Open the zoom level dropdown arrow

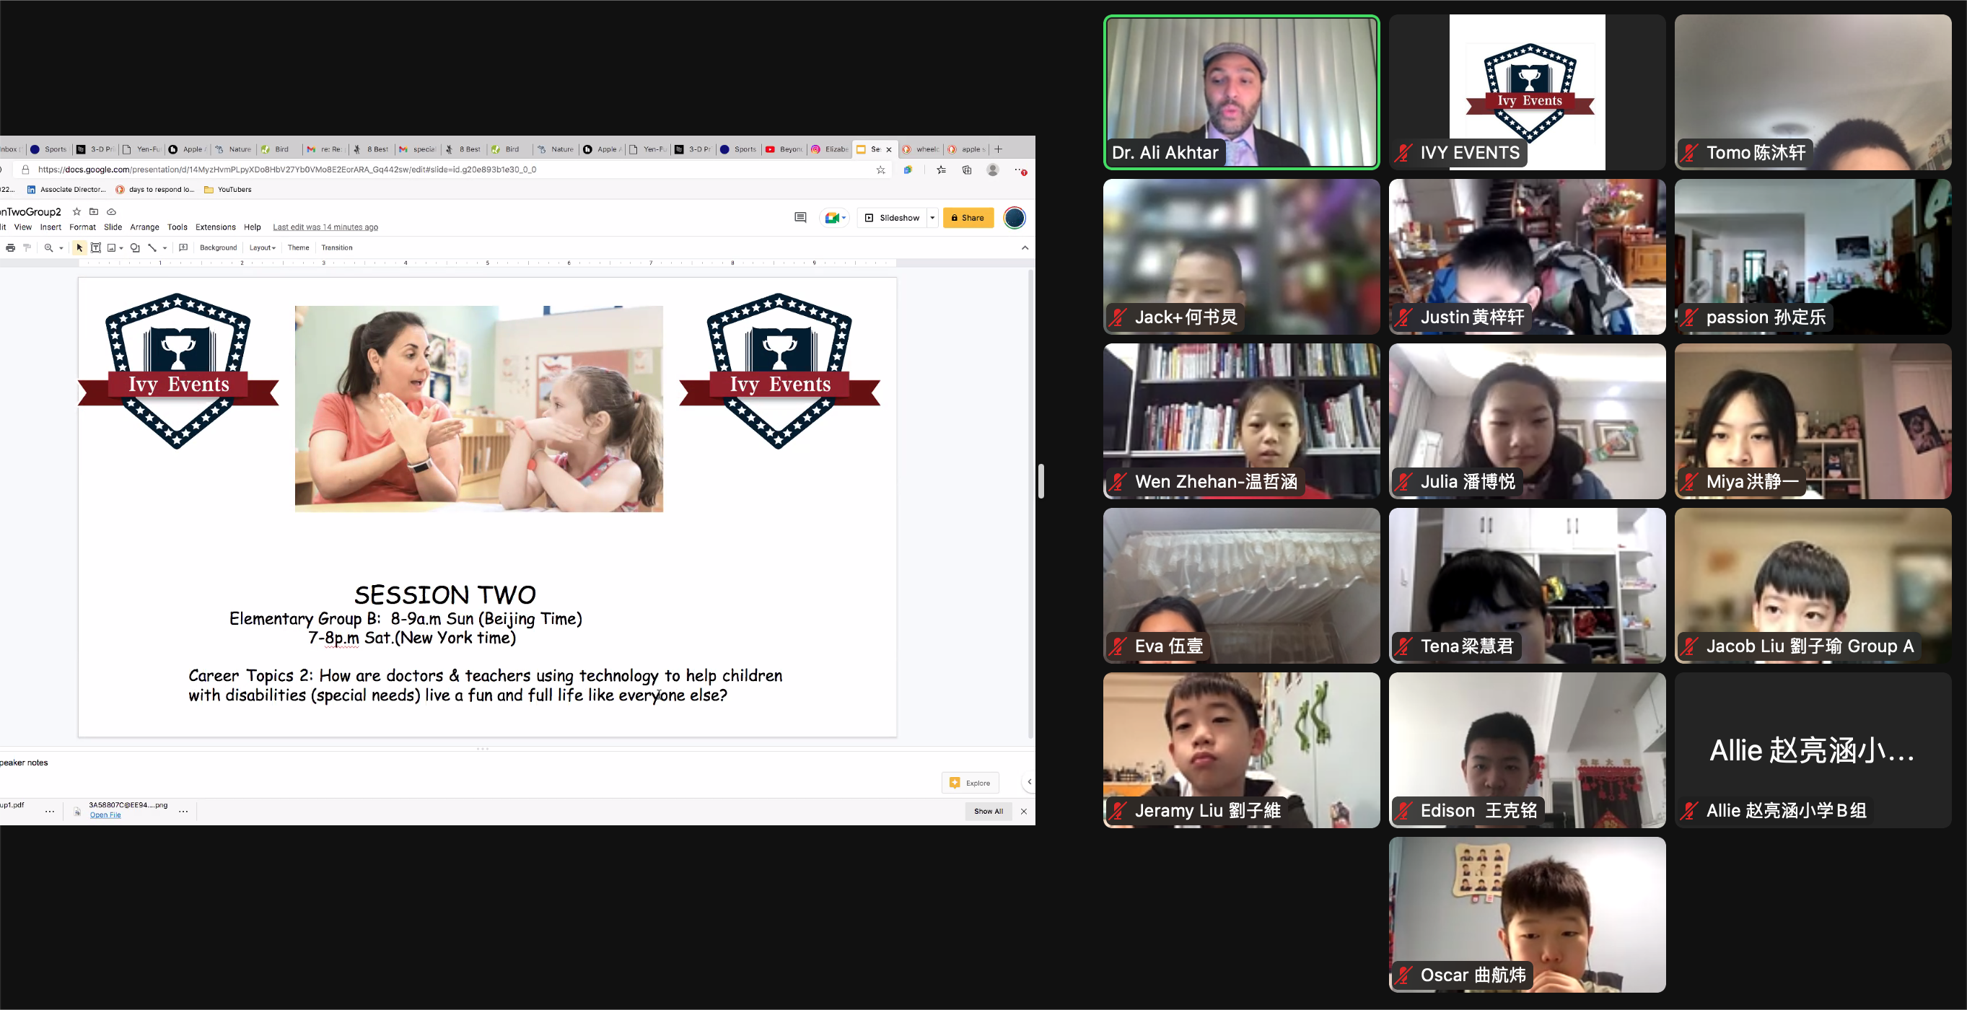pos(61,248)
